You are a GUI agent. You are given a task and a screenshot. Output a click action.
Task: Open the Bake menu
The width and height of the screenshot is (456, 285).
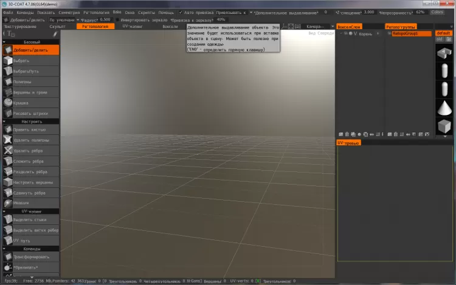(117, 12)
